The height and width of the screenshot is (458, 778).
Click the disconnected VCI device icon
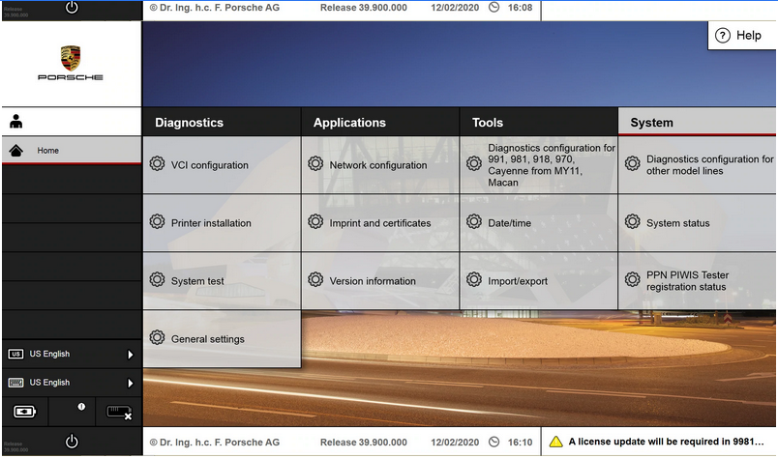pyautogui.click(x=119, y=412)
